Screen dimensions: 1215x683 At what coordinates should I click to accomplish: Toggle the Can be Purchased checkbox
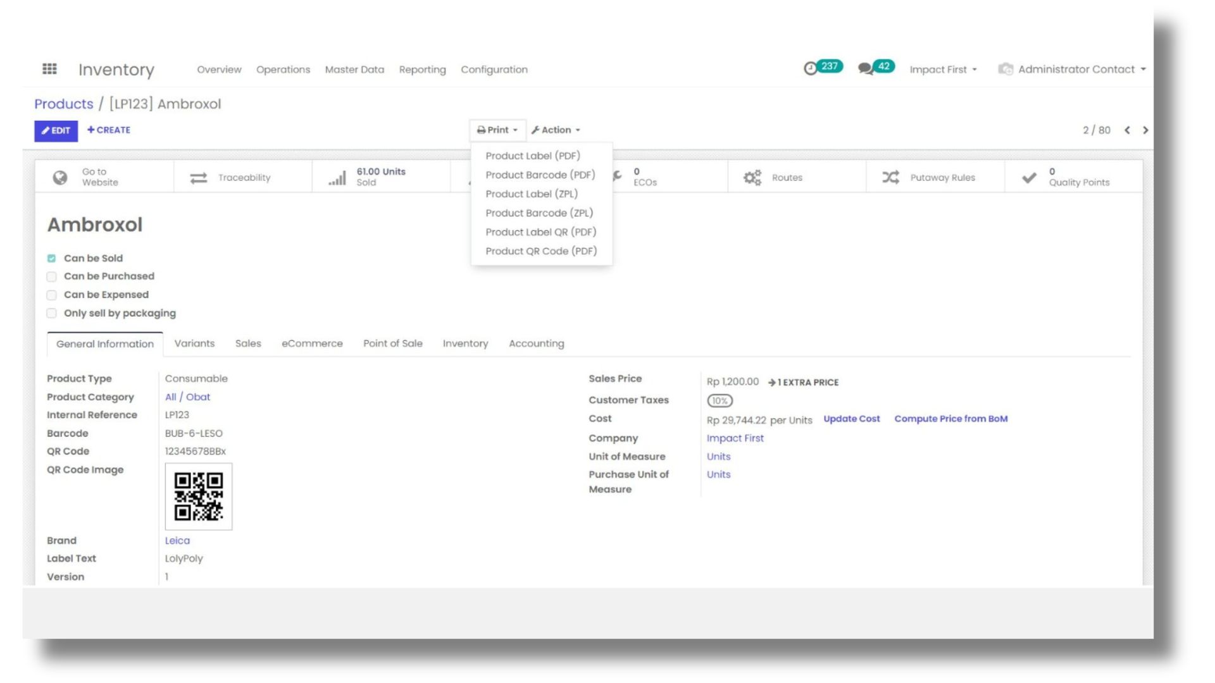52,276
